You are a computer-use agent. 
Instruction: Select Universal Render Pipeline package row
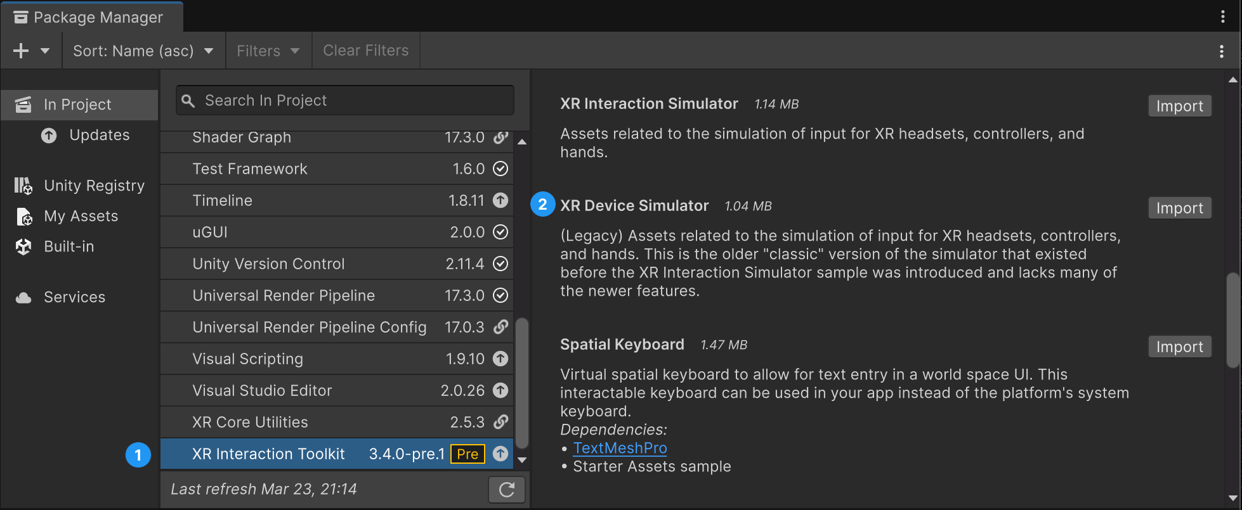click(x=337, y=295)
